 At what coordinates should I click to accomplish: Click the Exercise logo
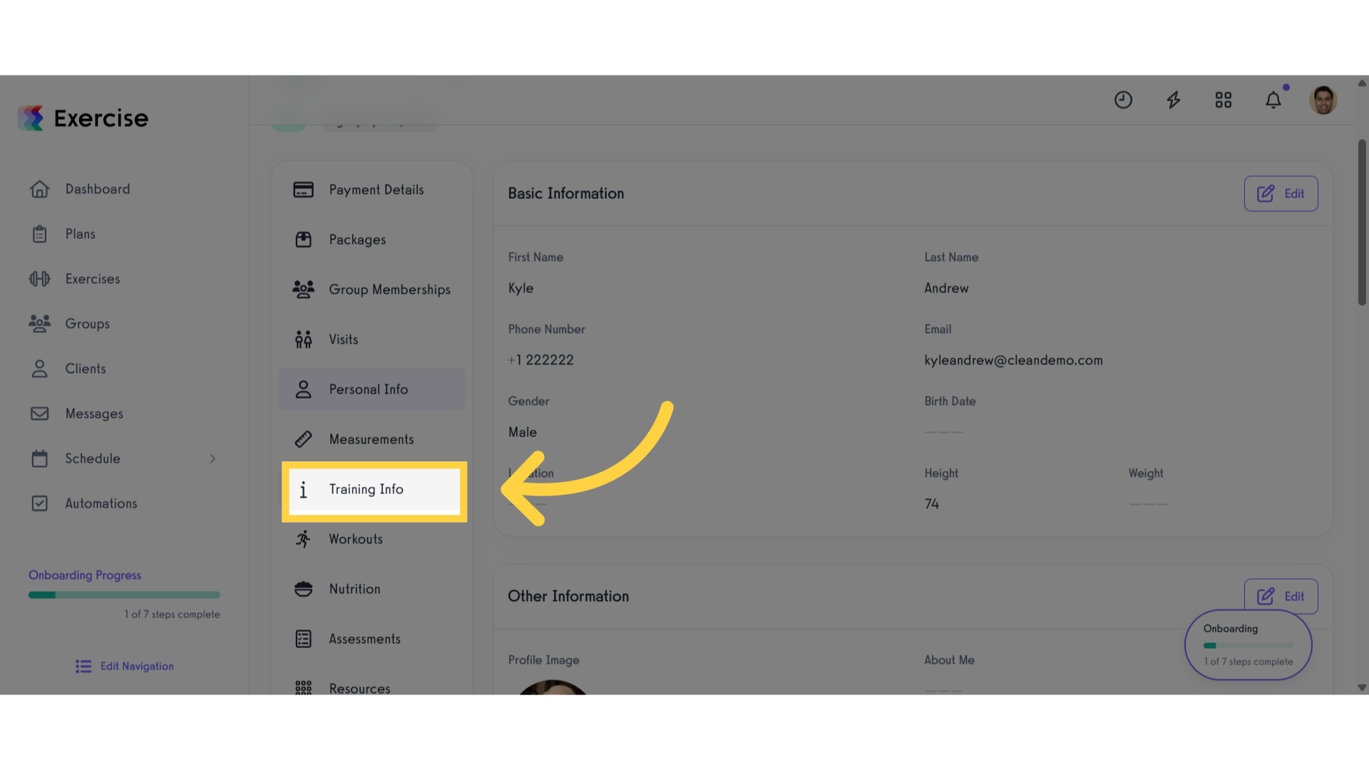[x=83, y=118]
